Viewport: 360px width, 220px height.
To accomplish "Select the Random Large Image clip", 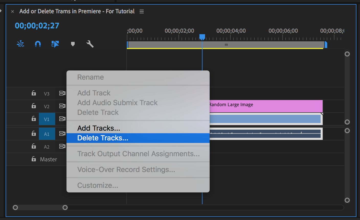I will pyautogui.click(x=266, y=106).
